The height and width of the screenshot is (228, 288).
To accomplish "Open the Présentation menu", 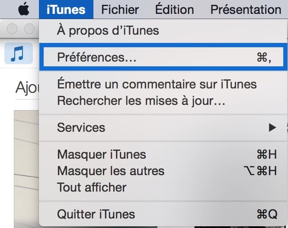I will click(x=246, y=10).
